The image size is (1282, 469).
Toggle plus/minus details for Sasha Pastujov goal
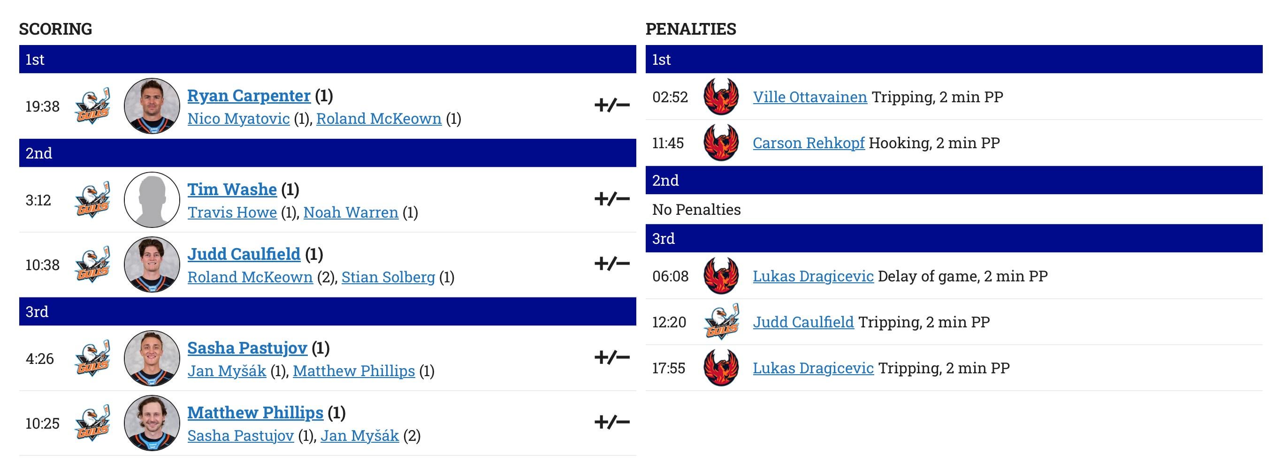[611, 357]
